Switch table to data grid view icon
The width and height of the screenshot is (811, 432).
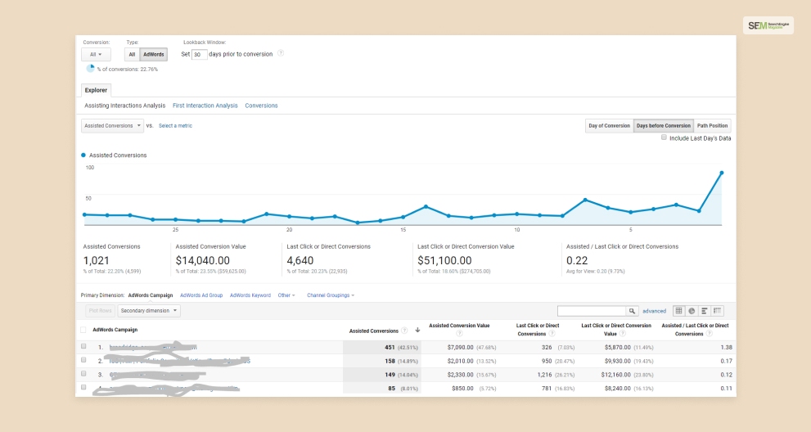point(678,311)
